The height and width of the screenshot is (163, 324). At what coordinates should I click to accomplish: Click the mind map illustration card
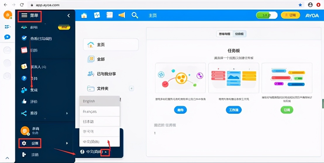pyautogui.click(x=180, y=78)
